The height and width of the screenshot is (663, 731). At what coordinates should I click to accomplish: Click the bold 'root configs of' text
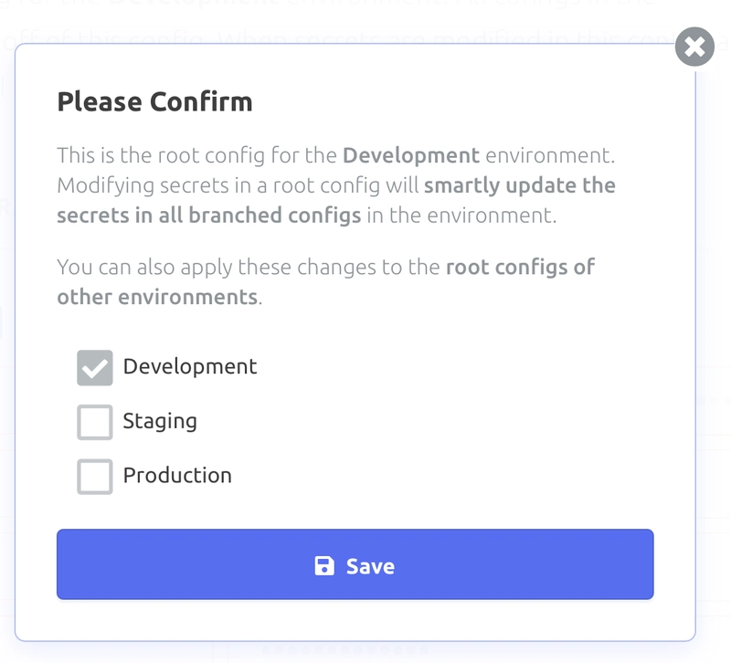pos(520,268)
